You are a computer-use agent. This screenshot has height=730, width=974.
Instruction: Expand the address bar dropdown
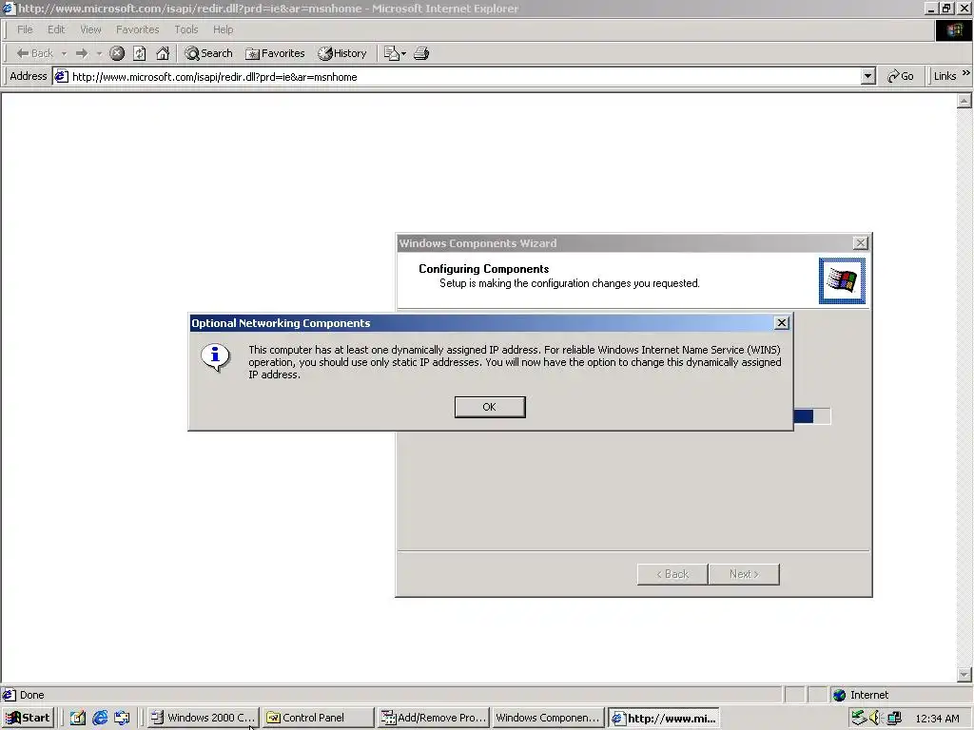(868, 76)
